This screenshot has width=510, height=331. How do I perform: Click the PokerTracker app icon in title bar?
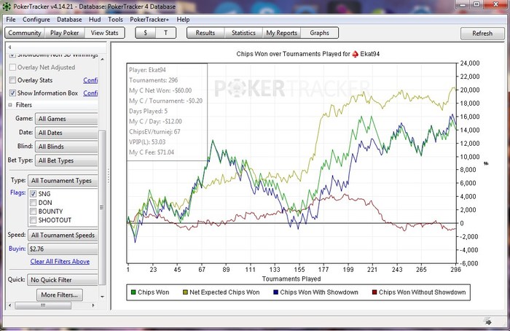click(x=6, y=6)
